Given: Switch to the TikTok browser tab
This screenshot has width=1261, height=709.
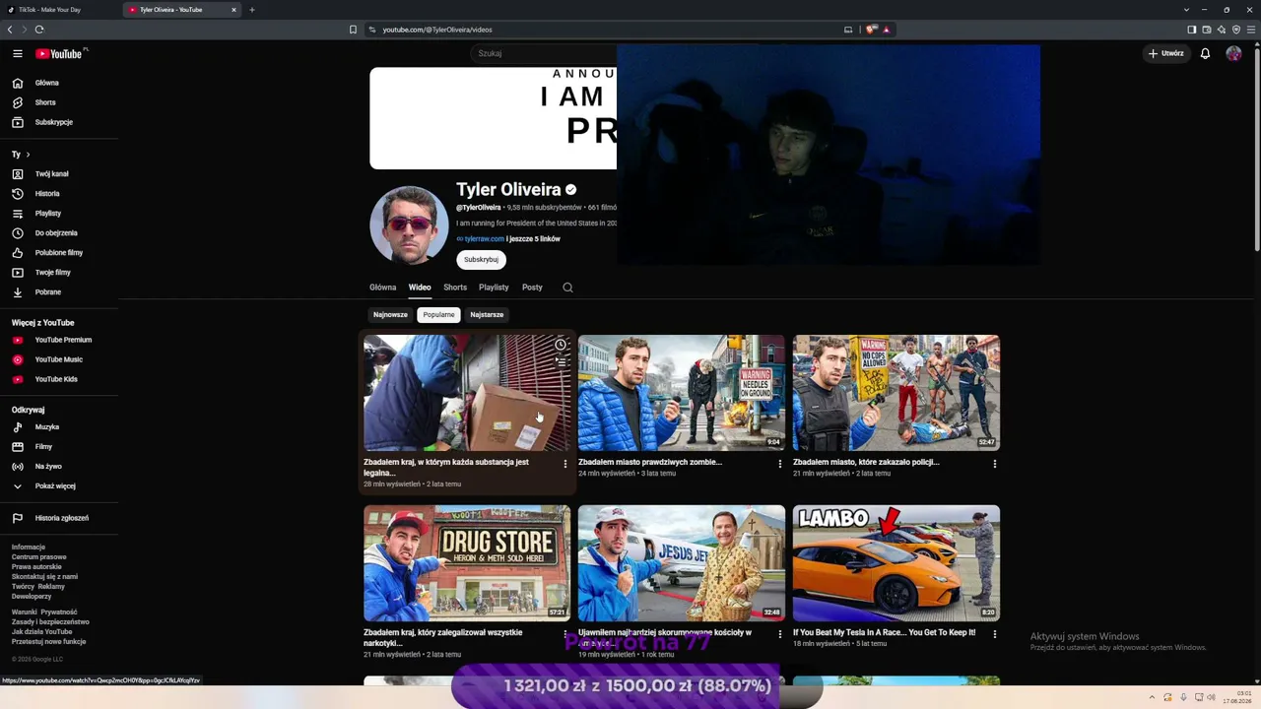Looking at the screenshot, I should coord(59,10).
